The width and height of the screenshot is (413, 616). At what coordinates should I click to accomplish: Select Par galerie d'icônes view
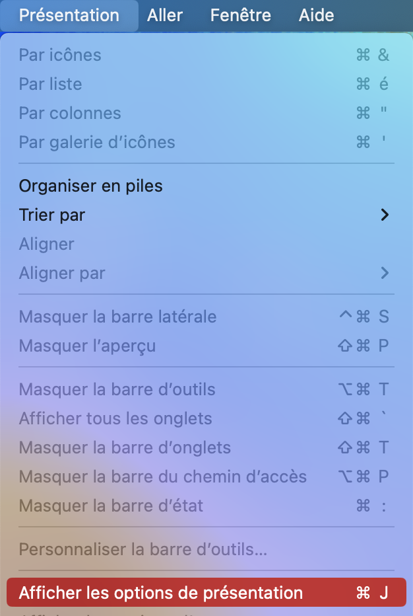(97, 142)
